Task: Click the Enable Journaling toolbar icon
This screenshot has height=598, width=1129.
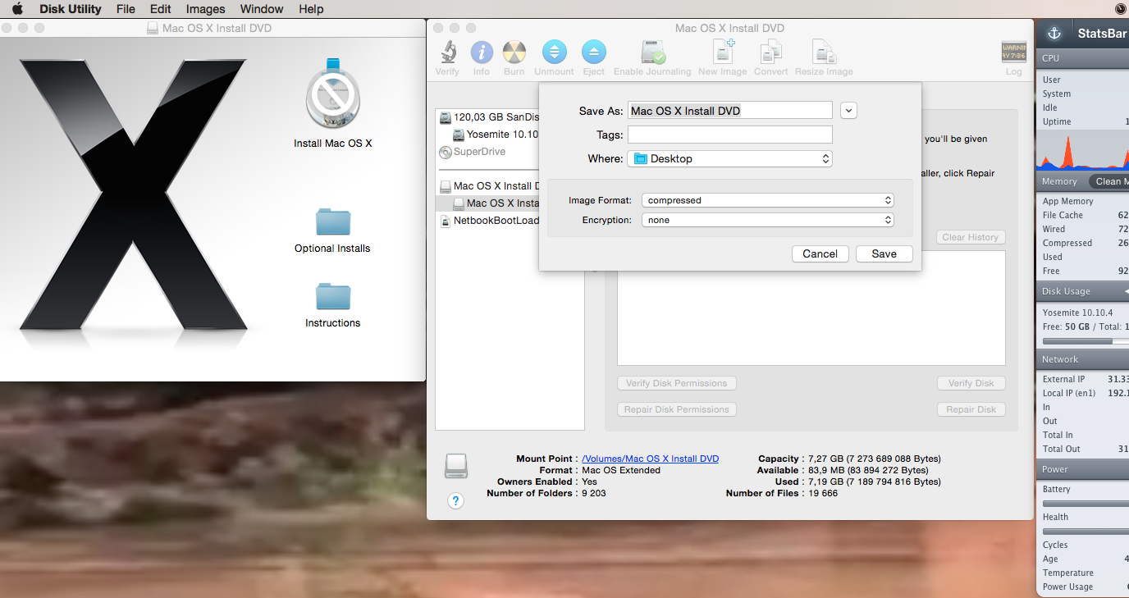Action: point(653,52)
